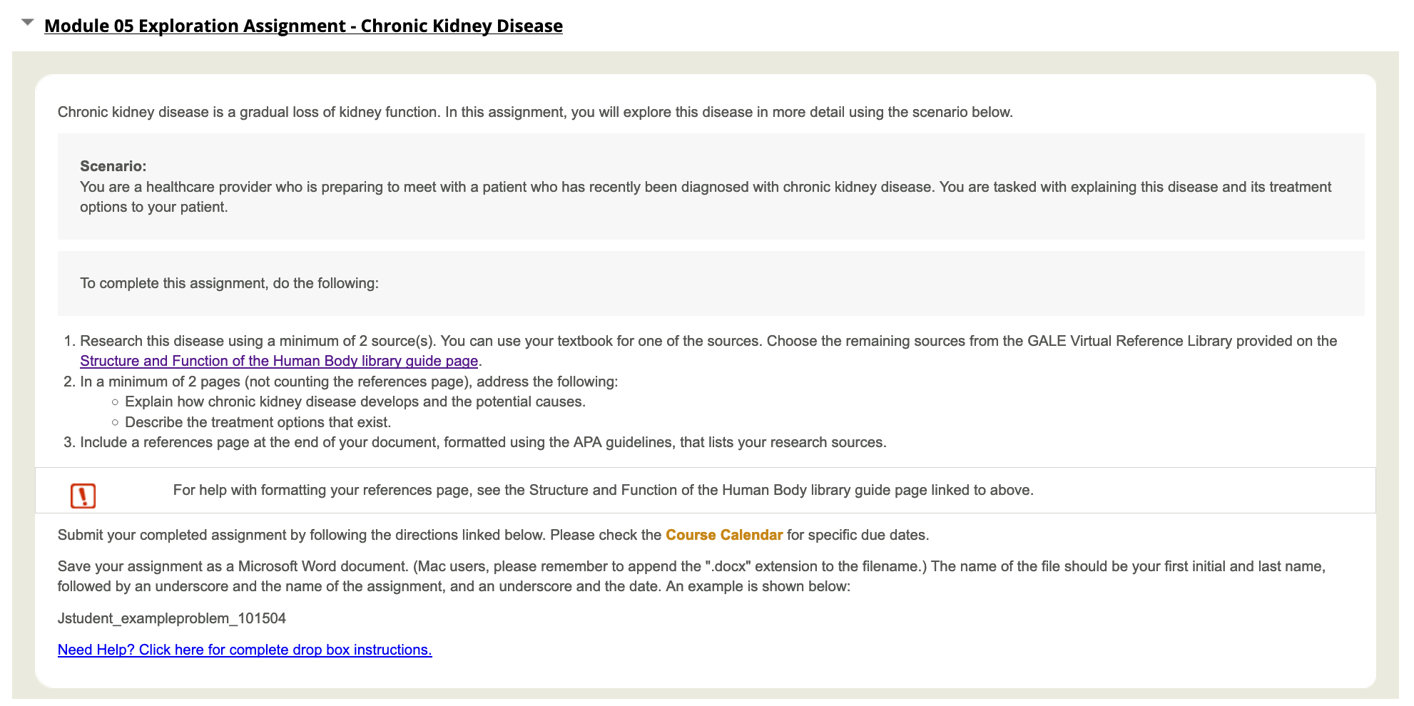Click the 'Submit your completed assignment' paragraph
1414x706 pixels.
point(493,535)
